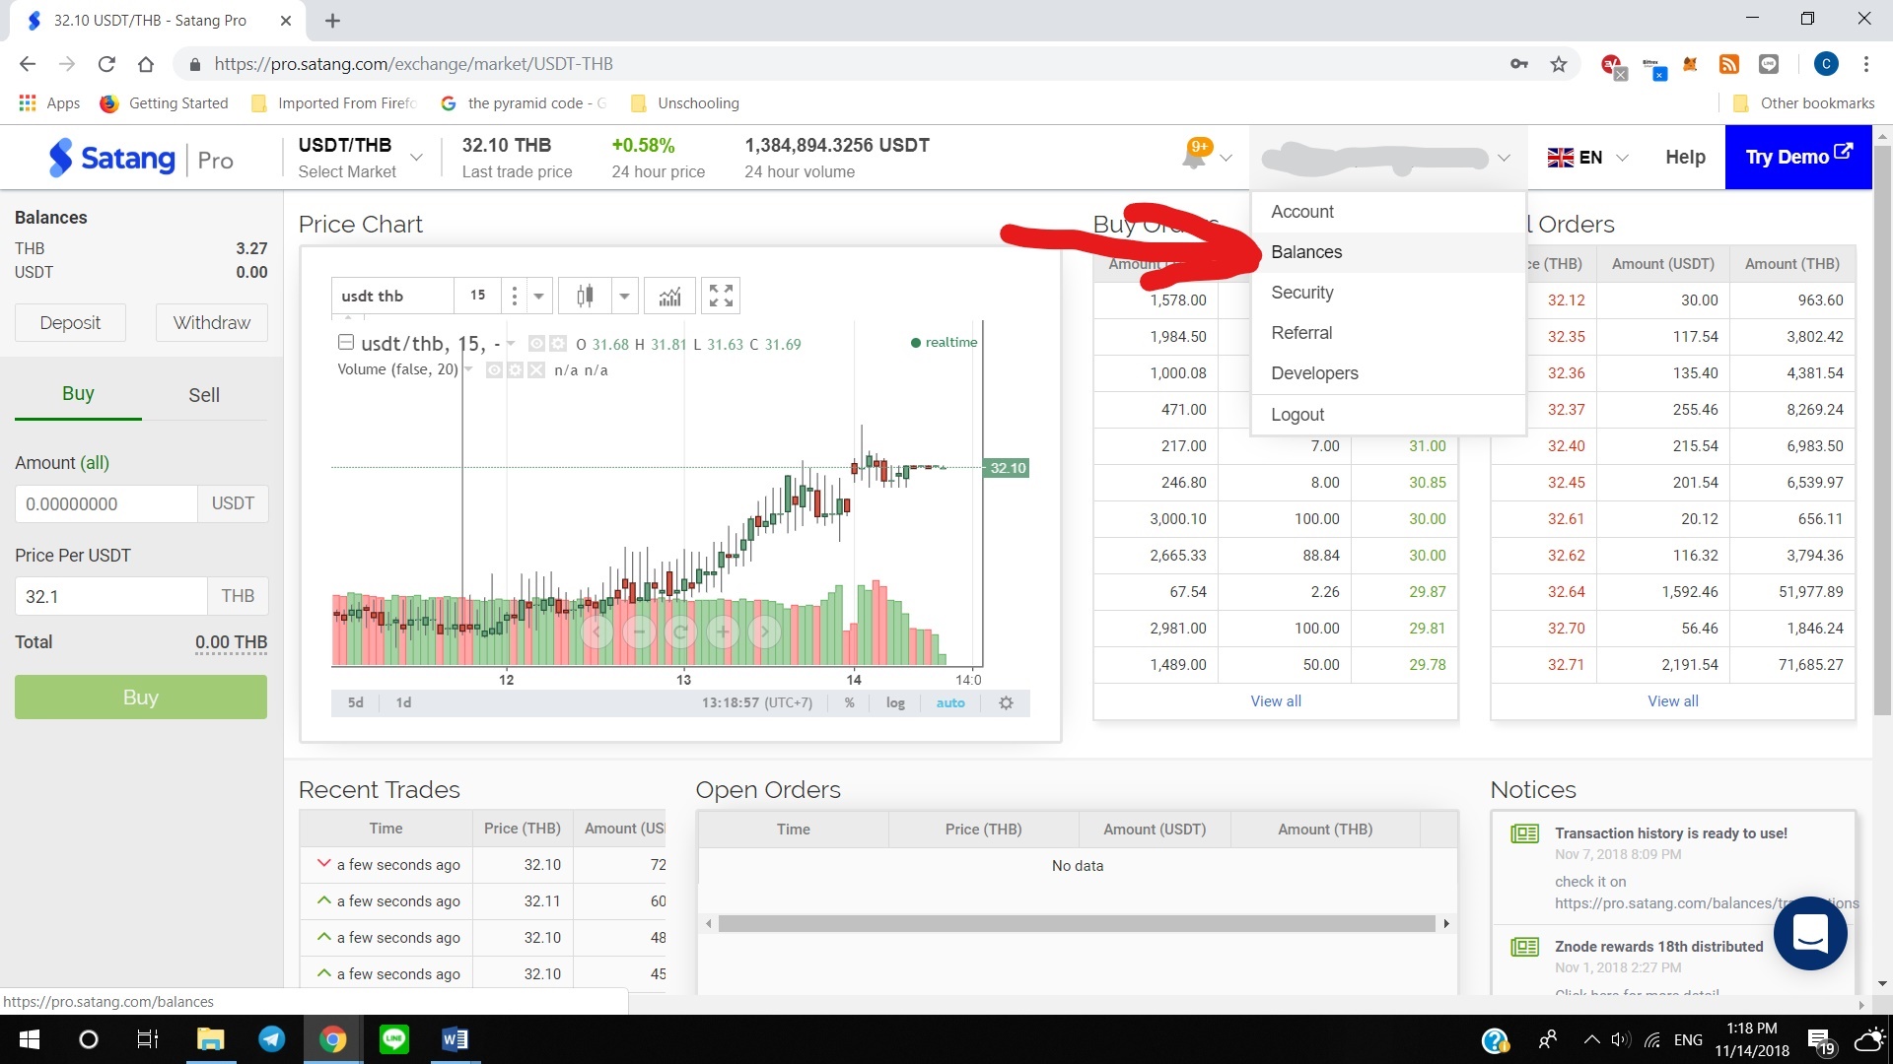Click the candlestick chart style icon
Viewport: 1893px width, 1064px height.
pyautogui.click(x=585, y=296)
